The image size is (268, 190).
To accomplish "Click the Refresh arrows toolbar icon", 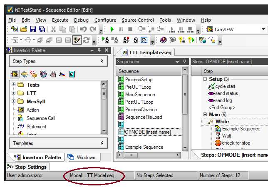I will pos(86,40).
